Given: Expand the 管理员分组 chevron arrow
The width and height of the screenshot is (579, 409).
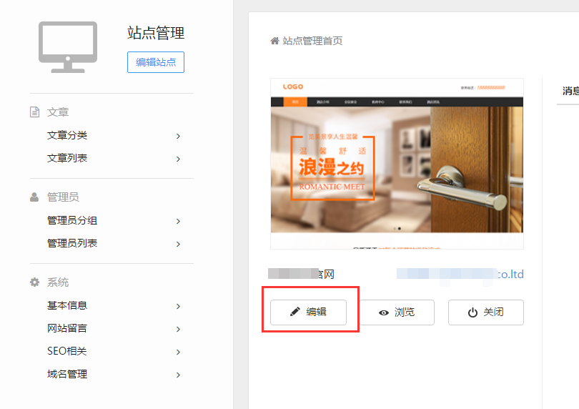Looking at the screenshot, I should (x=178, y=221).
